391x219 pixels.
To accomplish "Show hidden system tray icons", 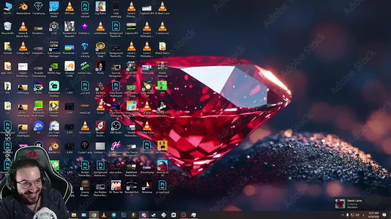I will coord(342,215).
